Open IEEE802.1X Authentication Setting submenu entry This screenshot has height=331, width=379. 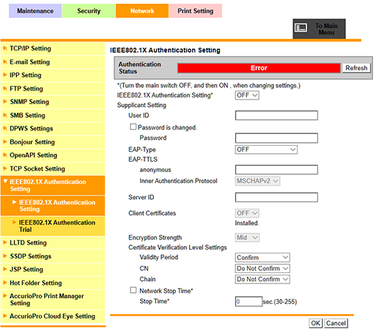(x=53, y=206)
